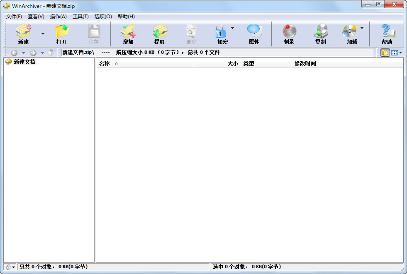Open the status bar lock dropdown arrow
Image resolution: width=407 pixels, height=274 pixels.
[14, 267]
